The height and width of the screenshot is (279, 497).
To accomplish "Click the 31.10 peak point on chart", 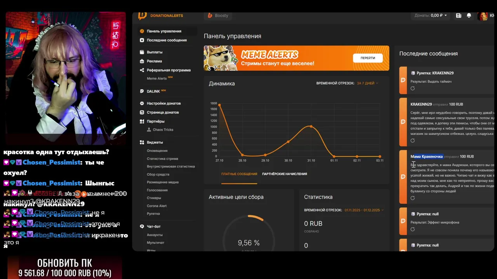I will coord(311,126).
